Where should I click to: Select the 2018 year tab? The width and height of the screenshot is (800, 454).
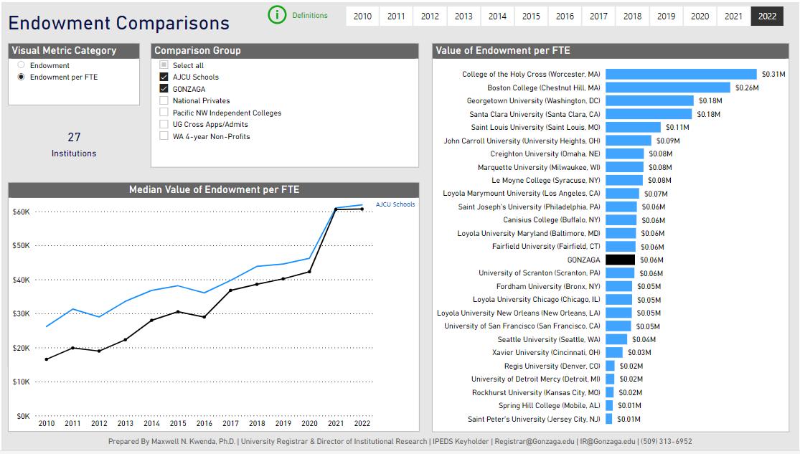click(x=632, y=16)
